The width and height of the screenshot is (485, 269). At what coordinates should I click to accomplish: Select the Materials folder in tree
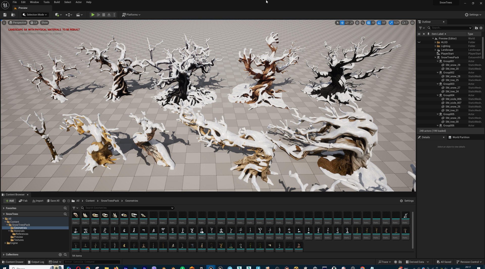coord(19,231)
